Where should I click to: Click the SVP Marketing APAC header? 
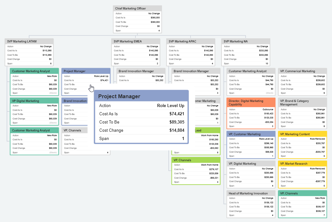coord(191,41)
